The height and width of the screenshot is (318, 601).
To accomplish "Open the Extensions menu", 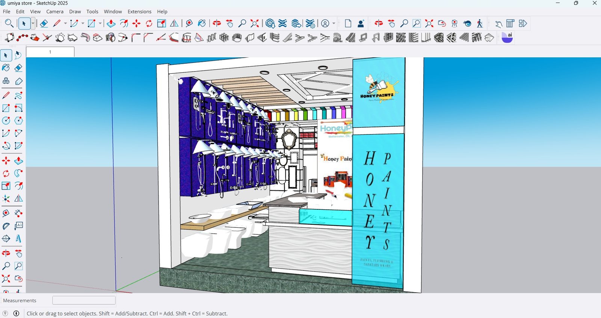I will [139, 12].
